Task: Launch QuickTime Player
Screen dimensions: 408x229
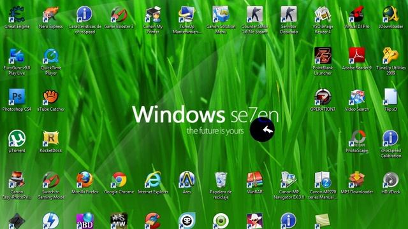Action: click(51, 56)
